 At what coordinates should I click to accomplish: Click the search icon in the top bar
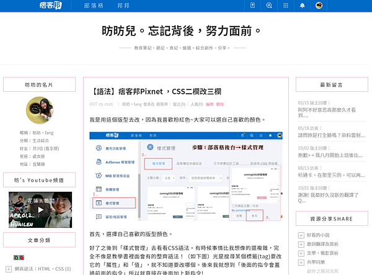pos(269,6)
